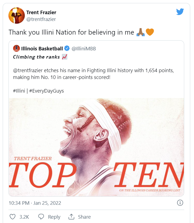Click the reply speech bubble icon
194x223 pixels.
tap(41, 217)
